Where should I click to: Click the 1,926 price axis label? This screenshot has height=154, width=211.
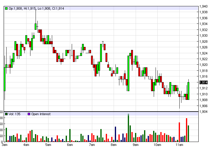[203, 47]
